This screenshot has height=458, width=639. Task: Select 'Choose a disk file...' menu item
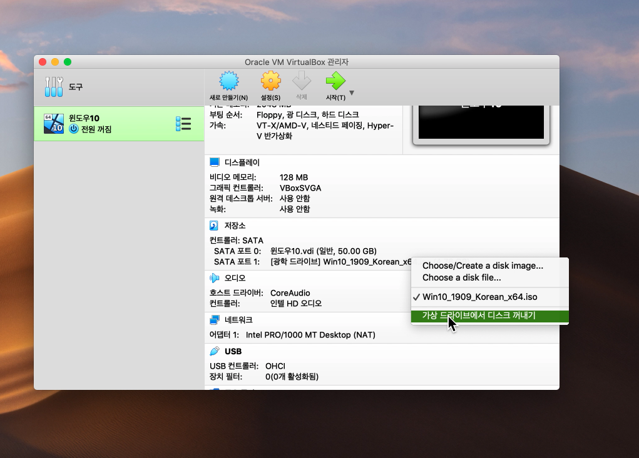click(x=489, y=277)
